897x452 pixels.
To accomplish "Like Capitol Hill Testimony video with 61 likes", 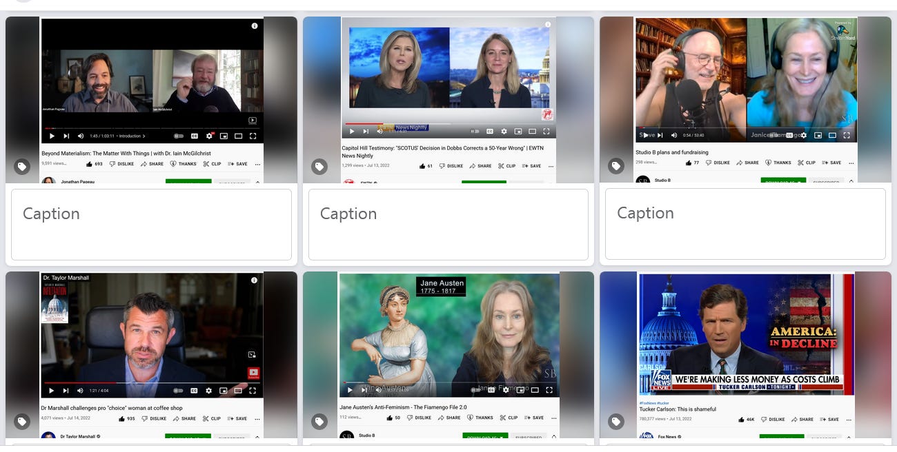I will click(x=426, y=166).
